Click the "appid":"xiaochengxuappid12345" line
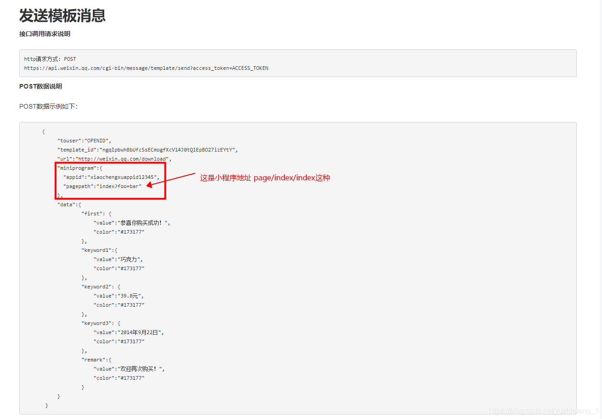Screen dimensions: 602x419 click(112, 177)
